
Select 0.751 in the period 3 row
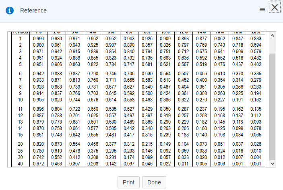point(165,52)
